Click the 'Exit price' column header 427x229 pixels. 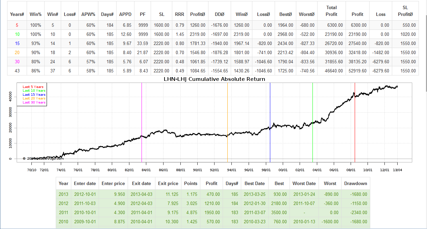(168, 183)
